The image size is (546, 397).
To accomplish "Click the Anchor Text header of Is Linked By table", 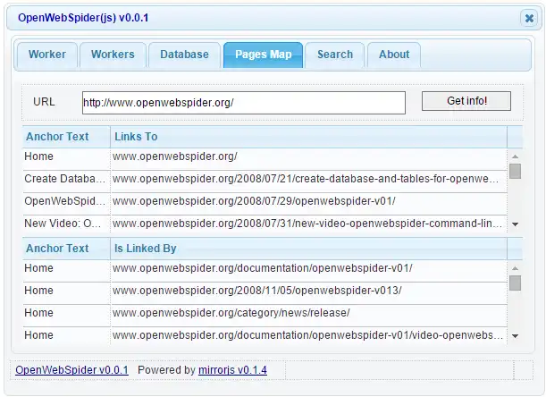I will tap(66, 249).
